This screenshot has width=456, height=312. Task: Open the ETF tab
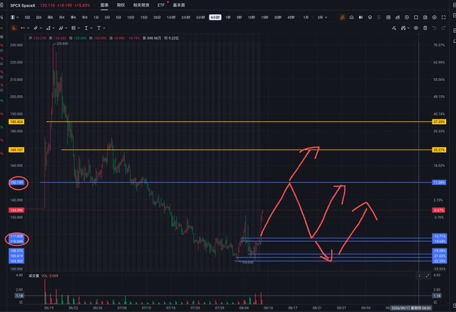(161, 5)
